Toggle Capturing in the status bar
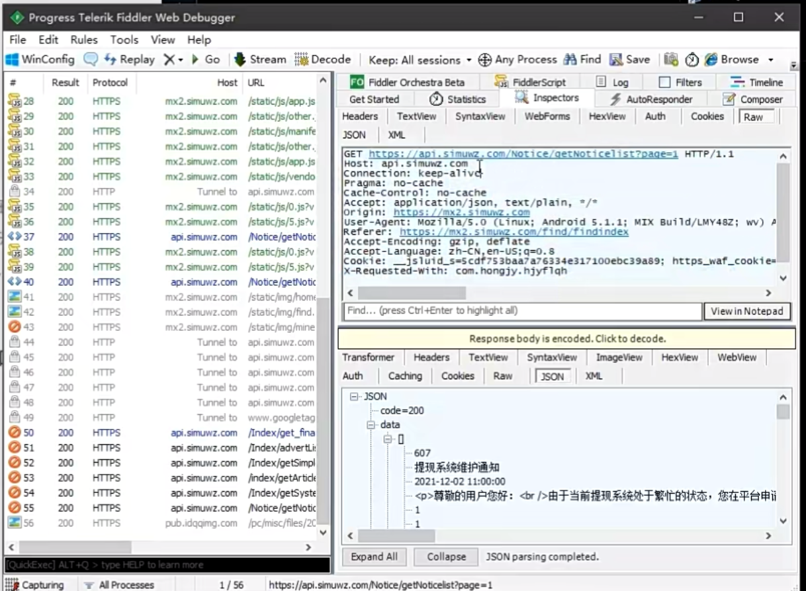This screenshot has width=806, height=591. pos(34,585)
